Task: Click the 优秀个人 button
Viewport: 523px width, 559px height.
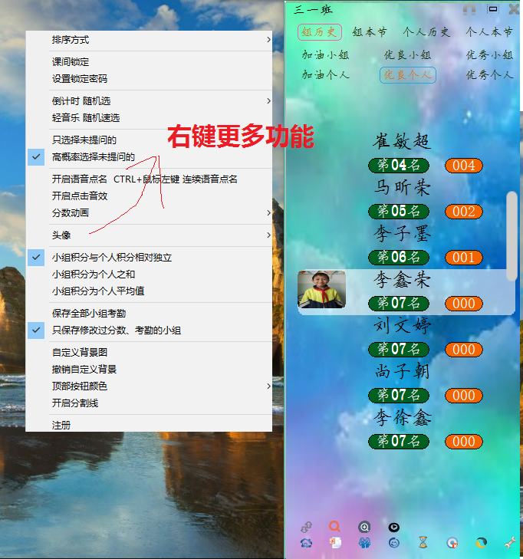Action: pos(489,75)
